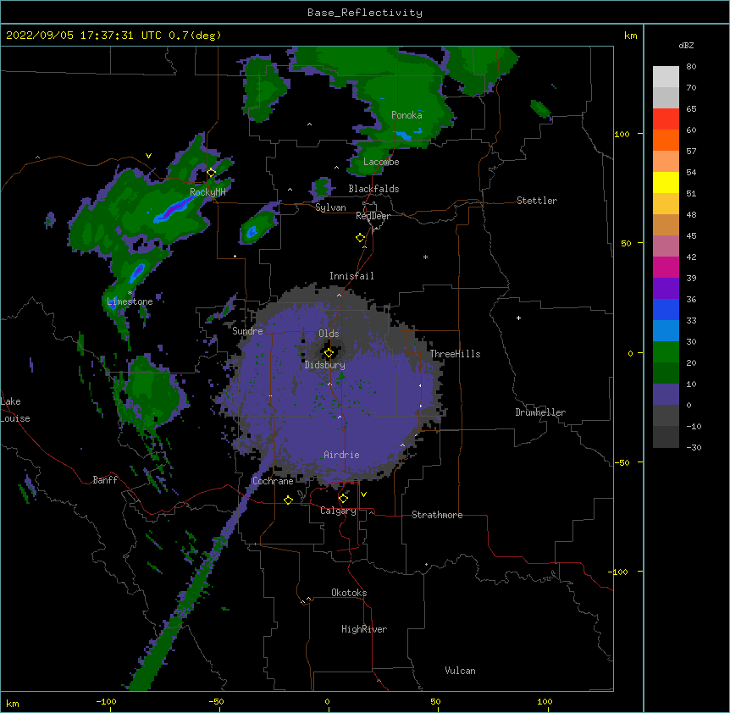The height and width of the screenshot is (713, 730).
Task: Click the Blackfalds city label
Action: click(x=373, y=189)
